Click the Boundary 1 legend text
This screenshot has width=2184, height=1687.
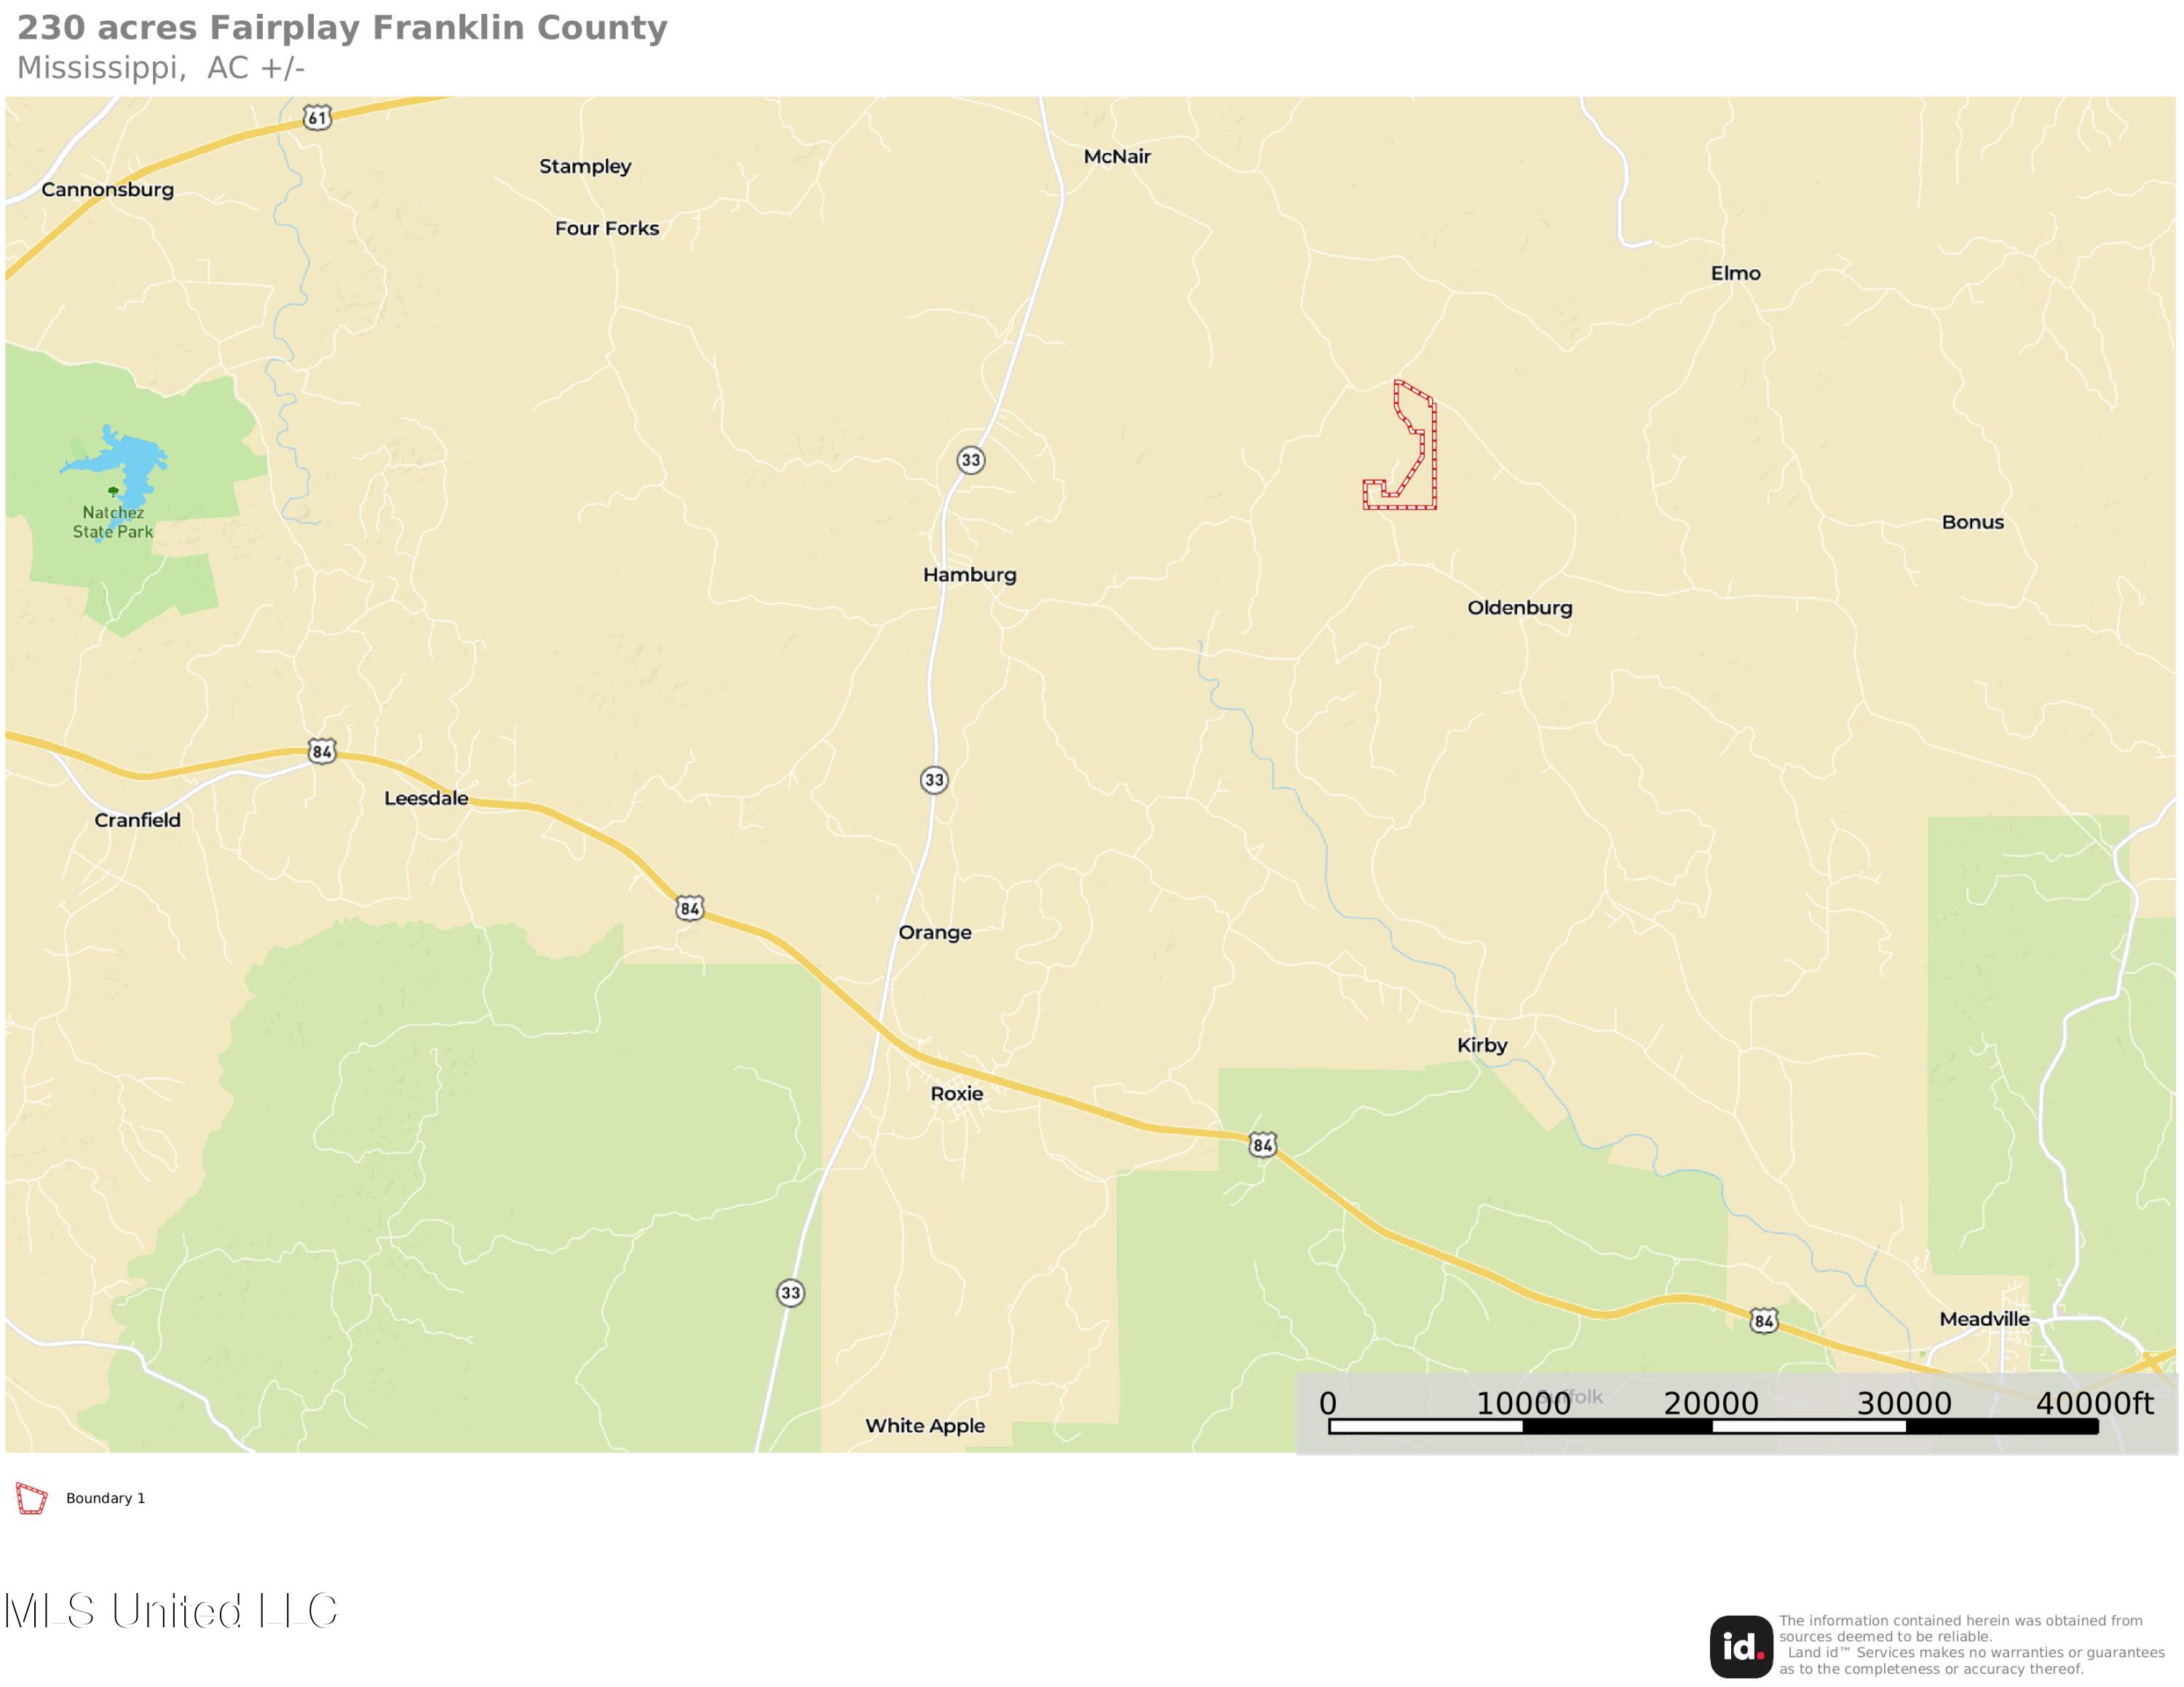pos(105,1498)
